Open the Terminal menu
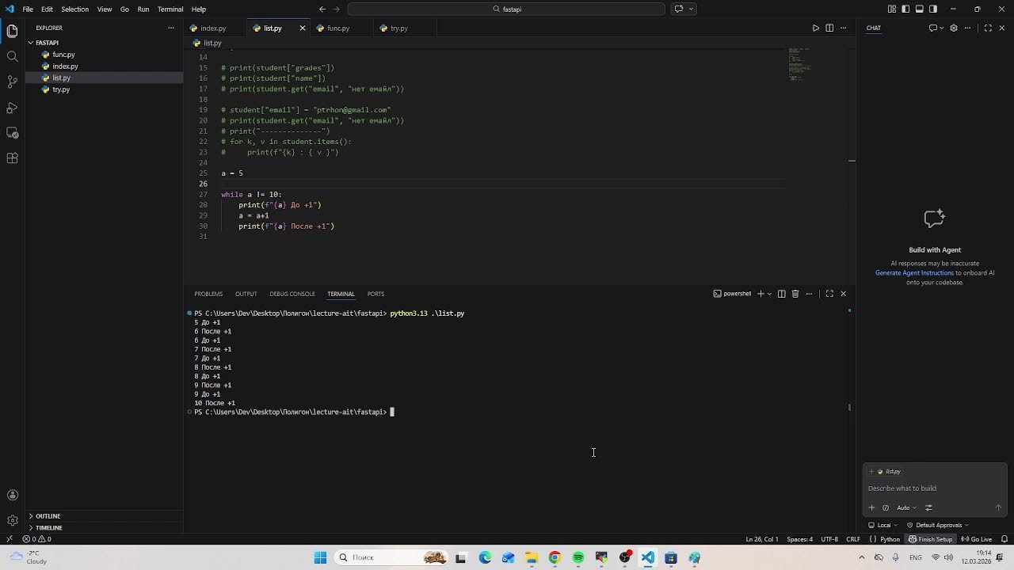 170,9
